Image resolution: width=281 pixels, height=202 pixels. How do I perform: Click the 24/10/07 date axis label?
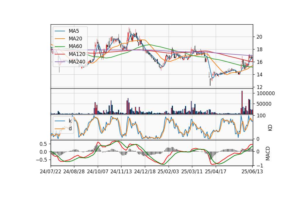click(98, 172)
